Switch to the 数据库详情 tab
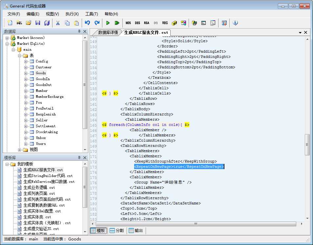The height and width of the screenshot is (245, 313). (108, 32)
